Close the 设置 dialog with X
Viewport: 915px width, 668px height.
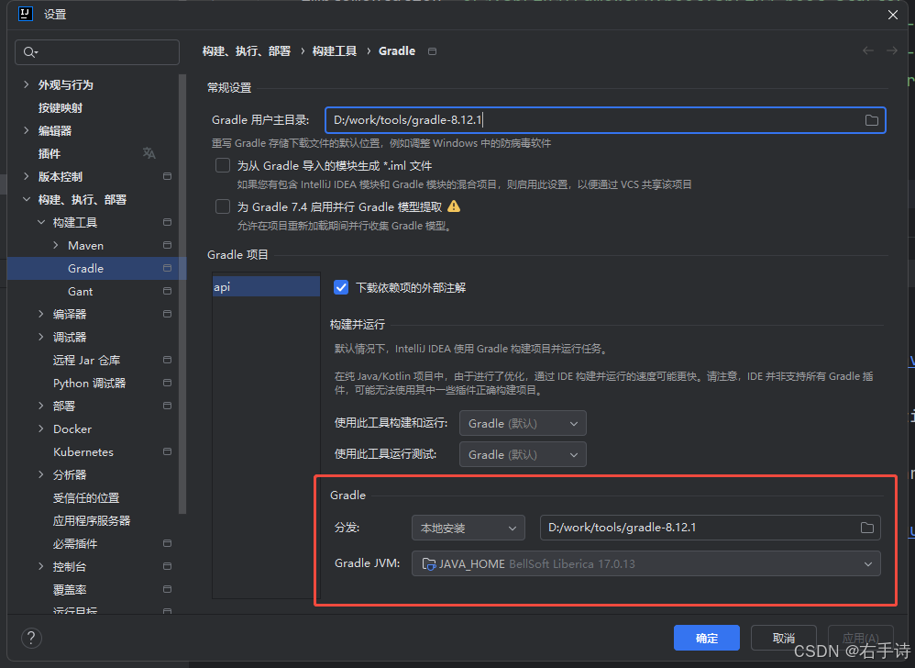893,15
